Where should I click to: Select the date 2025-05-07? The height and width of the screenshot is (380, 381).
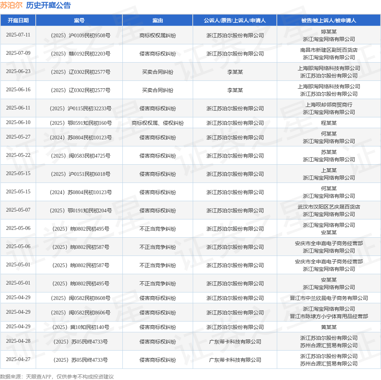[18, 210]
